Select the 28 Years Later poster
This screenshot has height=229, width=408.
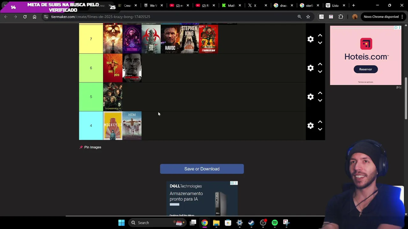[x=151, y=39]
